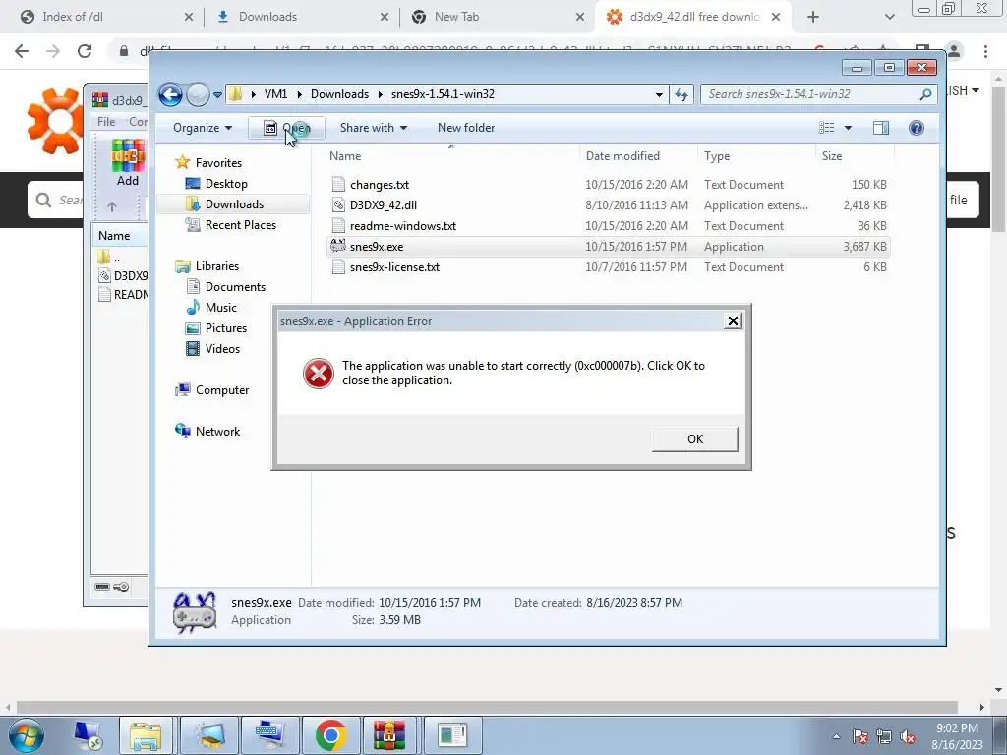1007x755 pixels.
Task: Click the Explorer forward arrow button
Action: click(x=198, y=95)
